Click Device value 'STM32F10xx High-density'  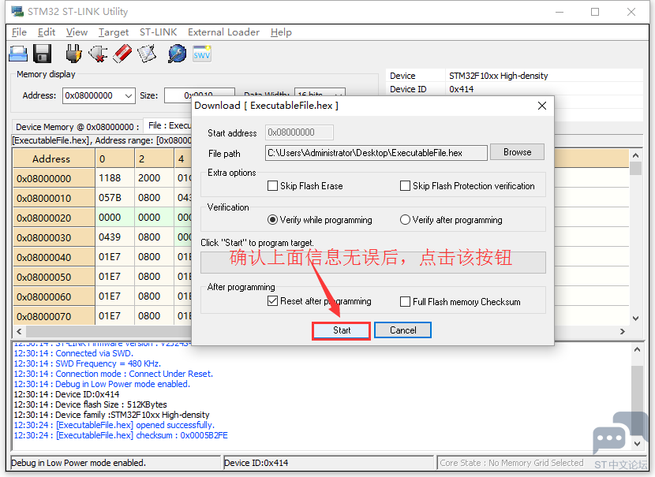(x=498, y=76)
